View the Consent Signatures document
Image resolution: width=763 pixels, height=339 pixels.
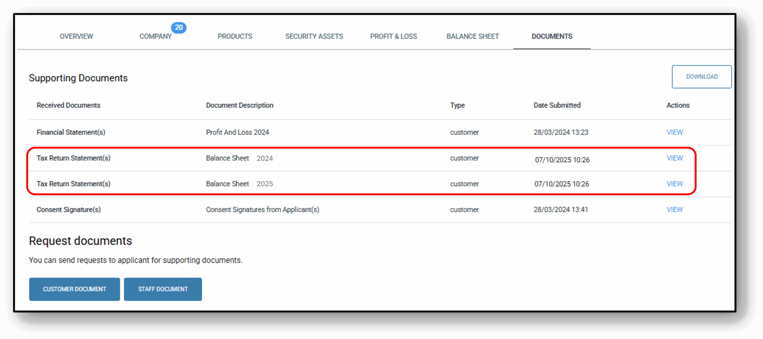(674, 210)
